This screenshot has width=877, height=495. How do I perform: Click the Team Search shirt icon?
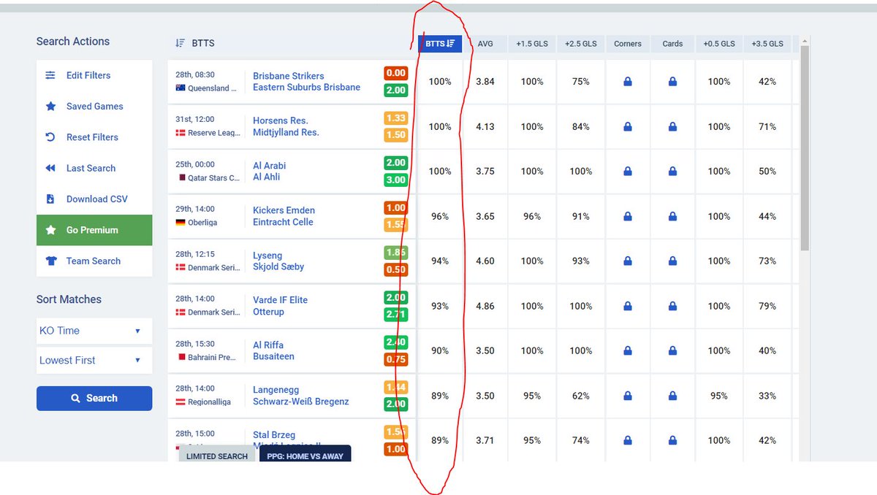(x=50, y=261)
